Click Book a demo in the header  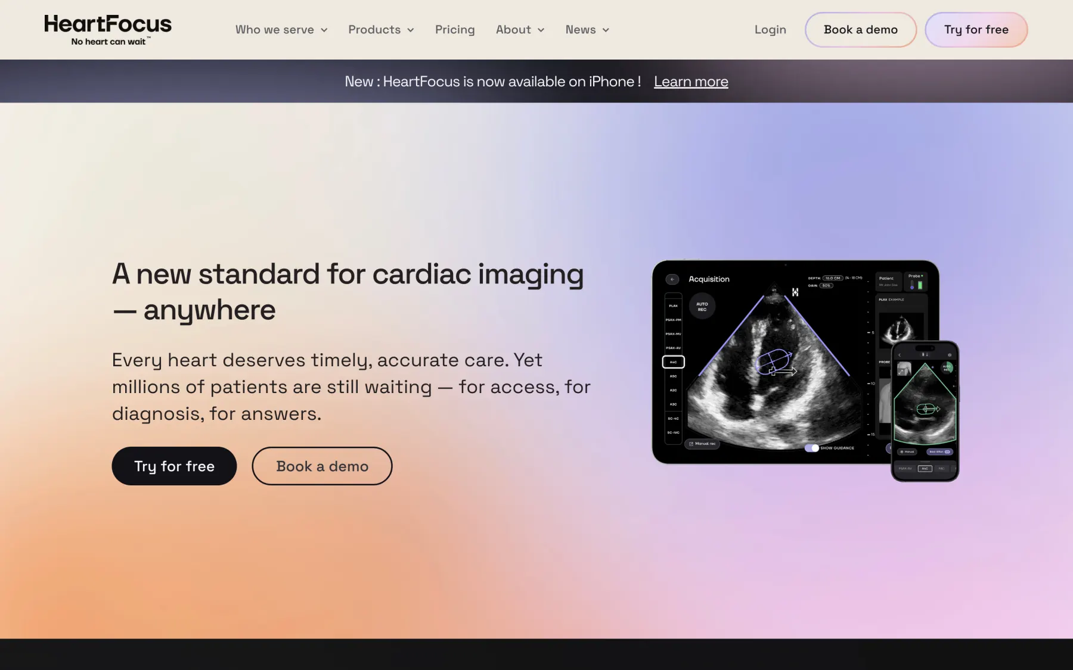point(861,30)
